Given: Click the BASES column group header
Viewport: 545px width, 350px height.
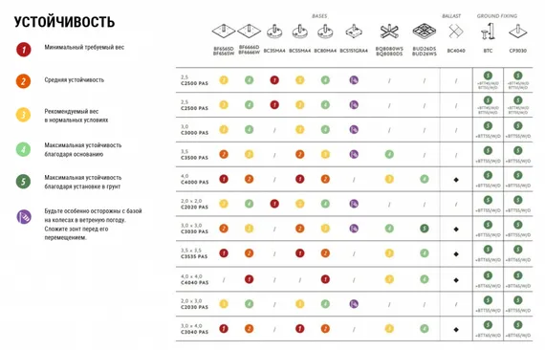Looking at the screenshot, I should [x=319, y=16].
